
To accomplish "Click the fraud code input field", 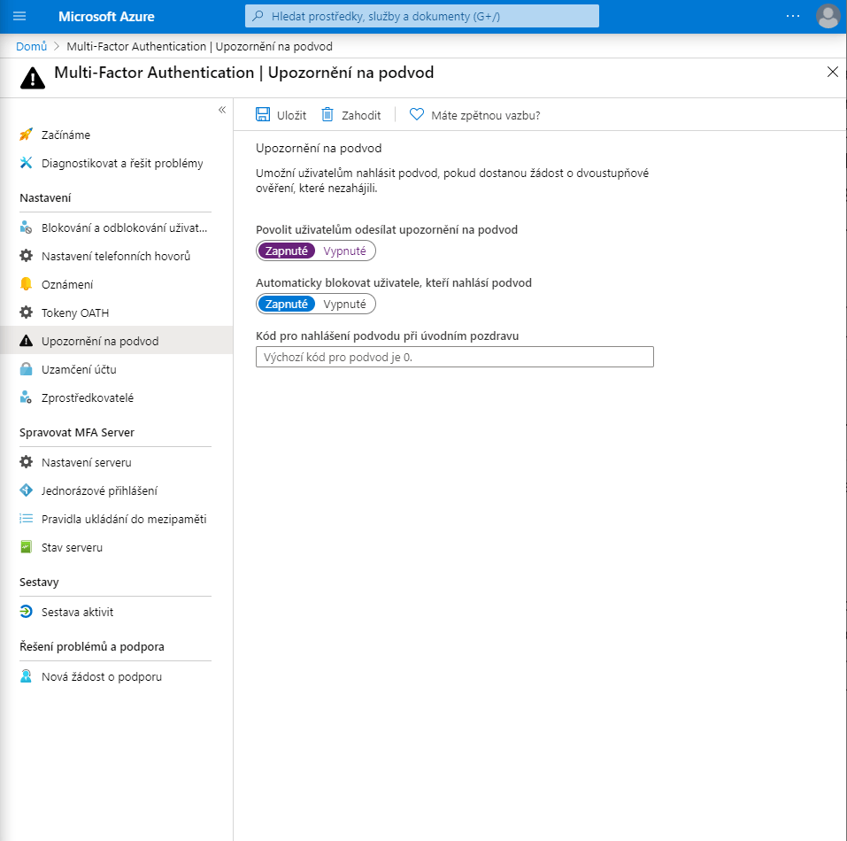I will tap(454, 357).
